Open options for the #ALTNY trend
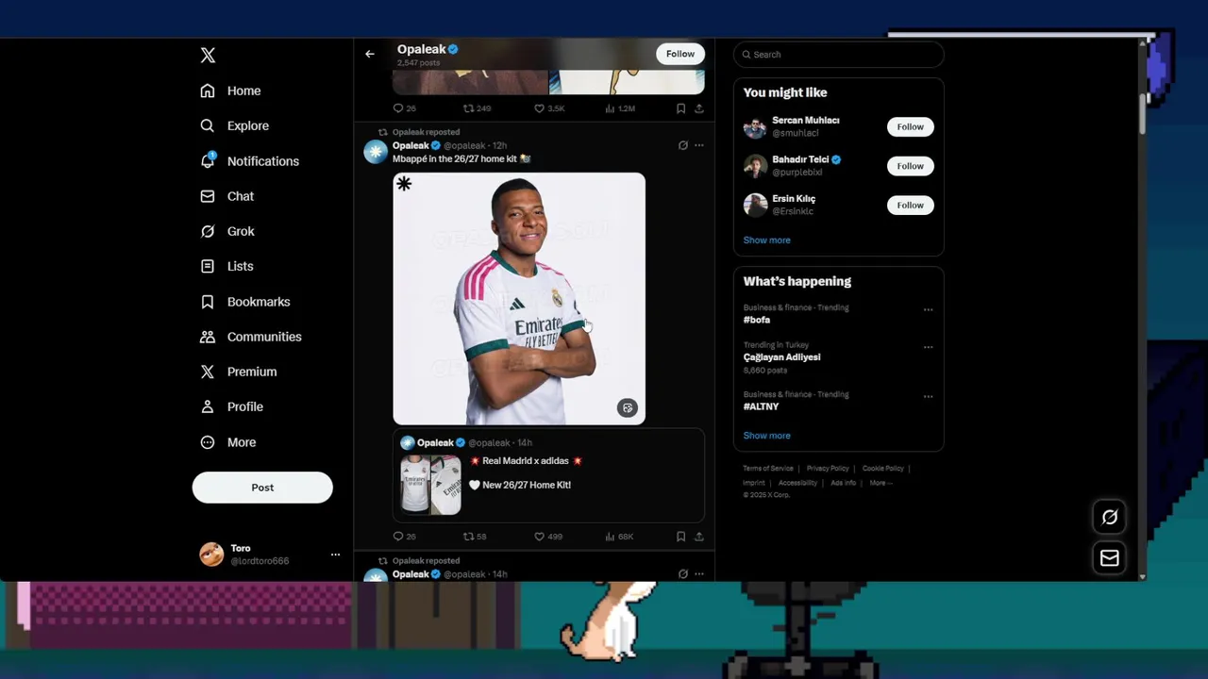Viewport: 1208px width, 679px height. (x=928, y=396)
